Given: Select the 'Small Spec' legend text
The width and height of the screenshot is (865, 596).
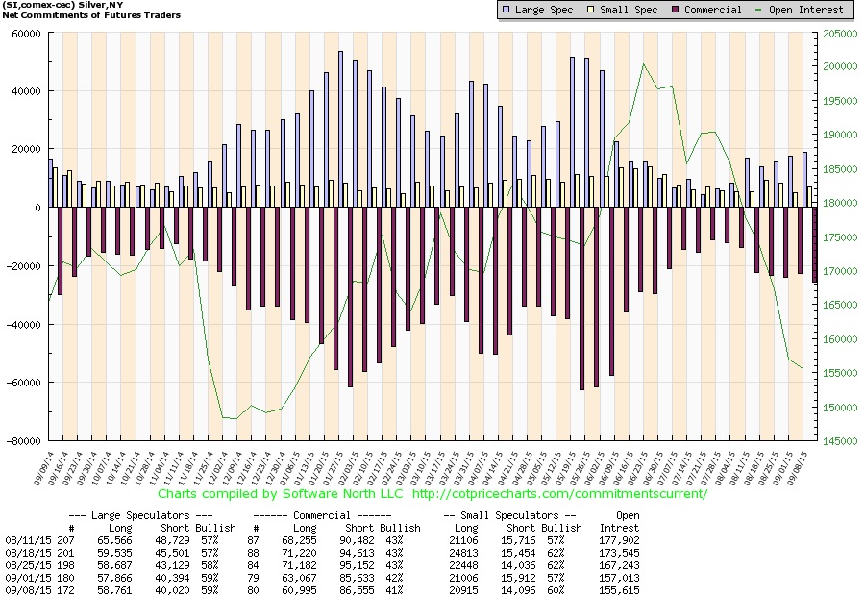Looking at the screenshot, I should pos(629,10).
